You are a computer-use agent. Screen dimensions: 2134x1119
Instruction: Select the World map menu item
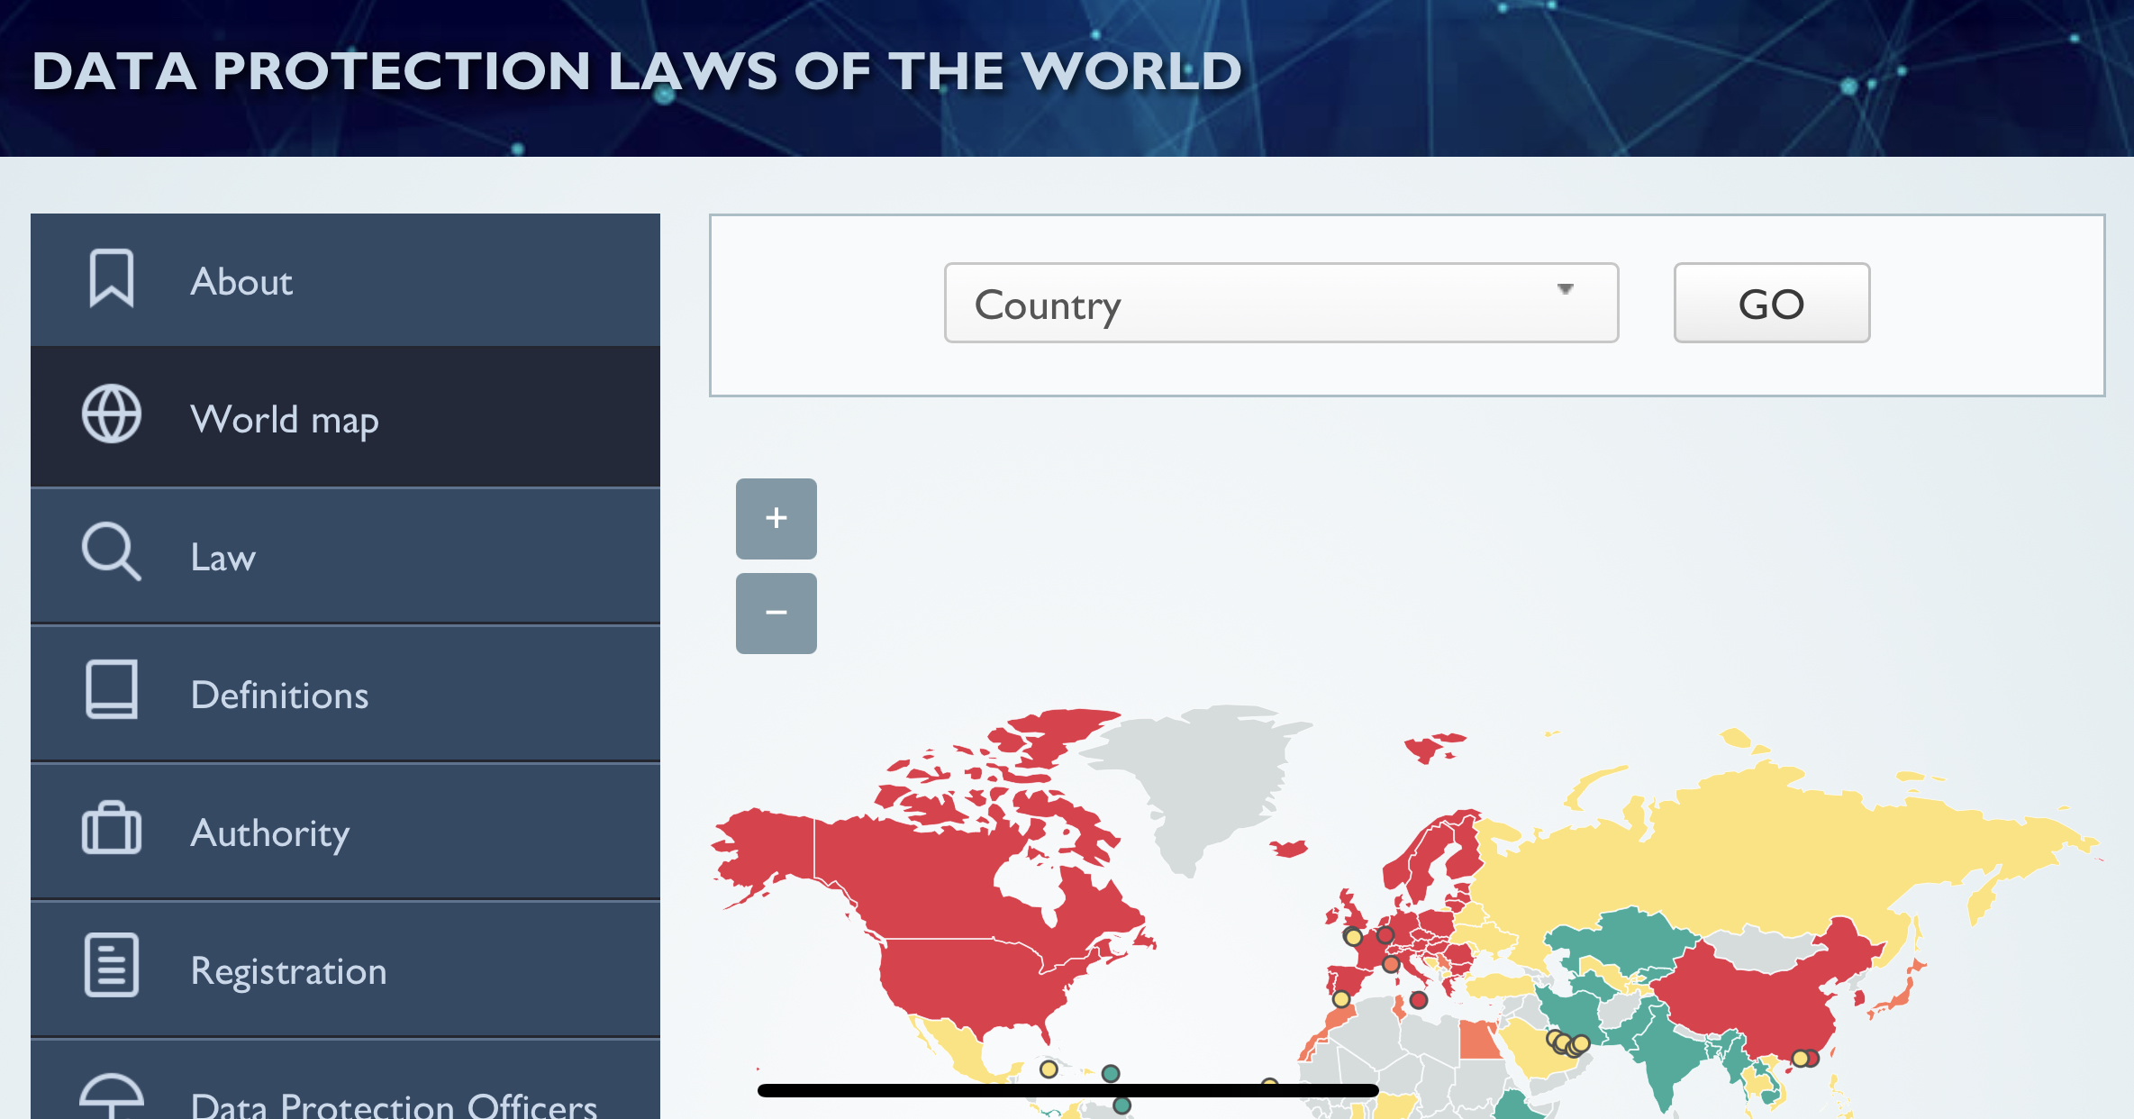tap(345, 416)
